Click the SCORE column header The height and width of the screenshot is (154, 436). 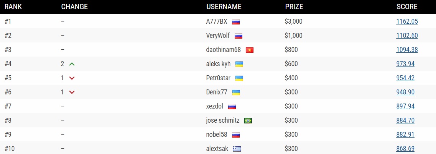(x=407, y=6)
